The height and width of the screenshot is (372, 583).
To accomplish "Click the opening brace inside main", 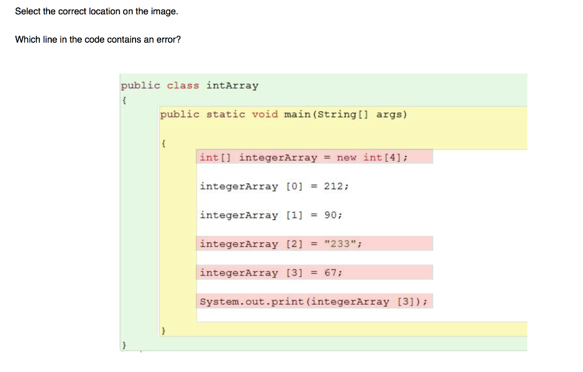I will (x=163, y=144).
